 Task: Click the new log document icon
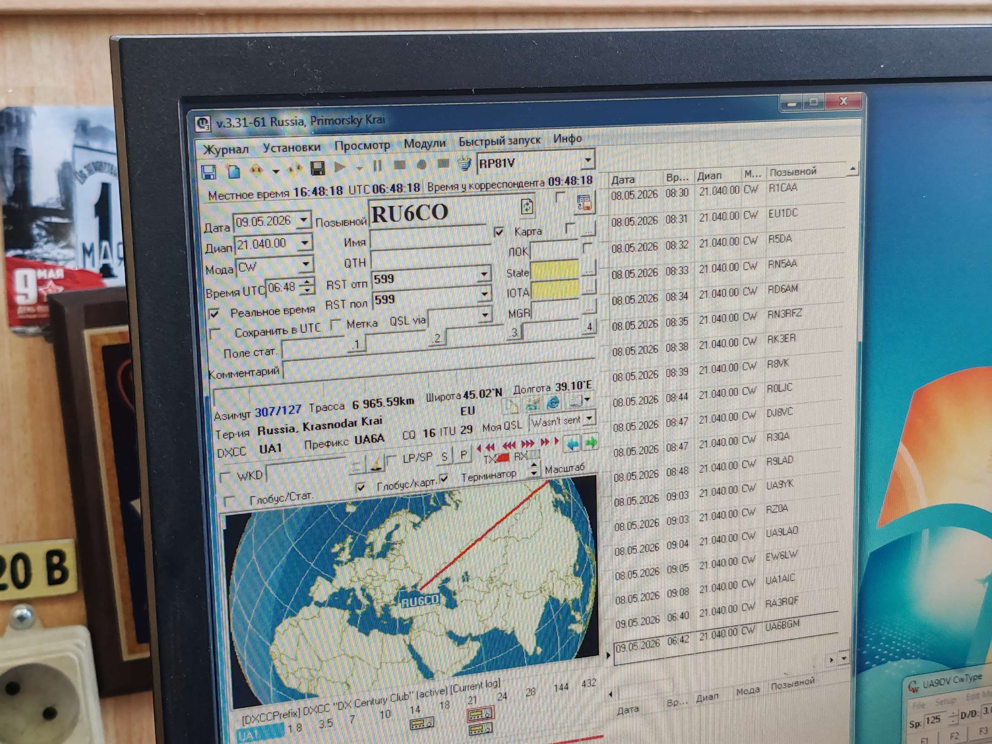(x=234, y=171)
